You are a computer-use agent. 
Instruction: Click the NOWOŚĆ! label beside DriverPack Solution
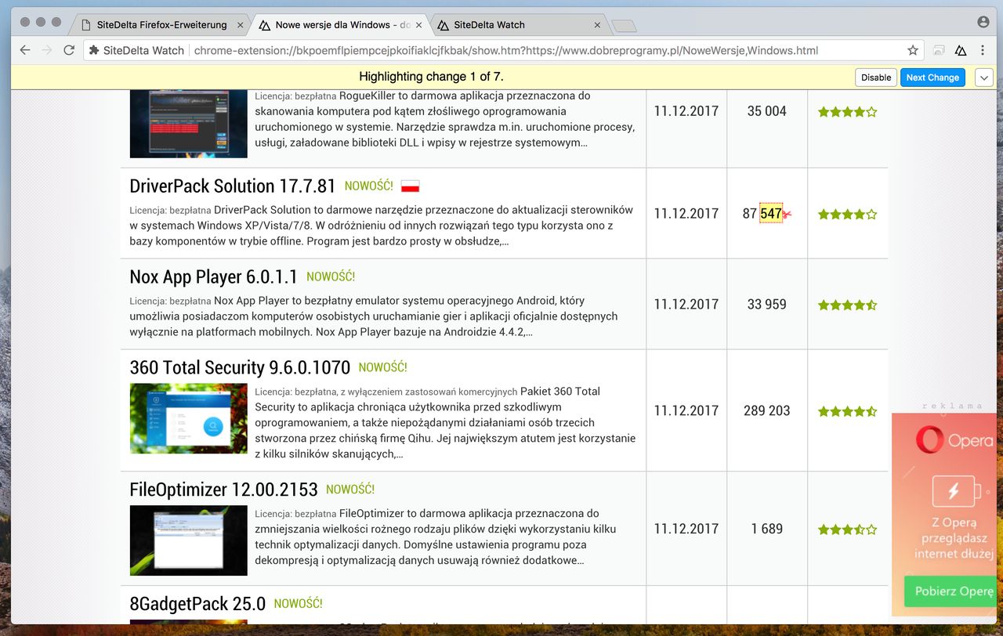coord(369,186)
